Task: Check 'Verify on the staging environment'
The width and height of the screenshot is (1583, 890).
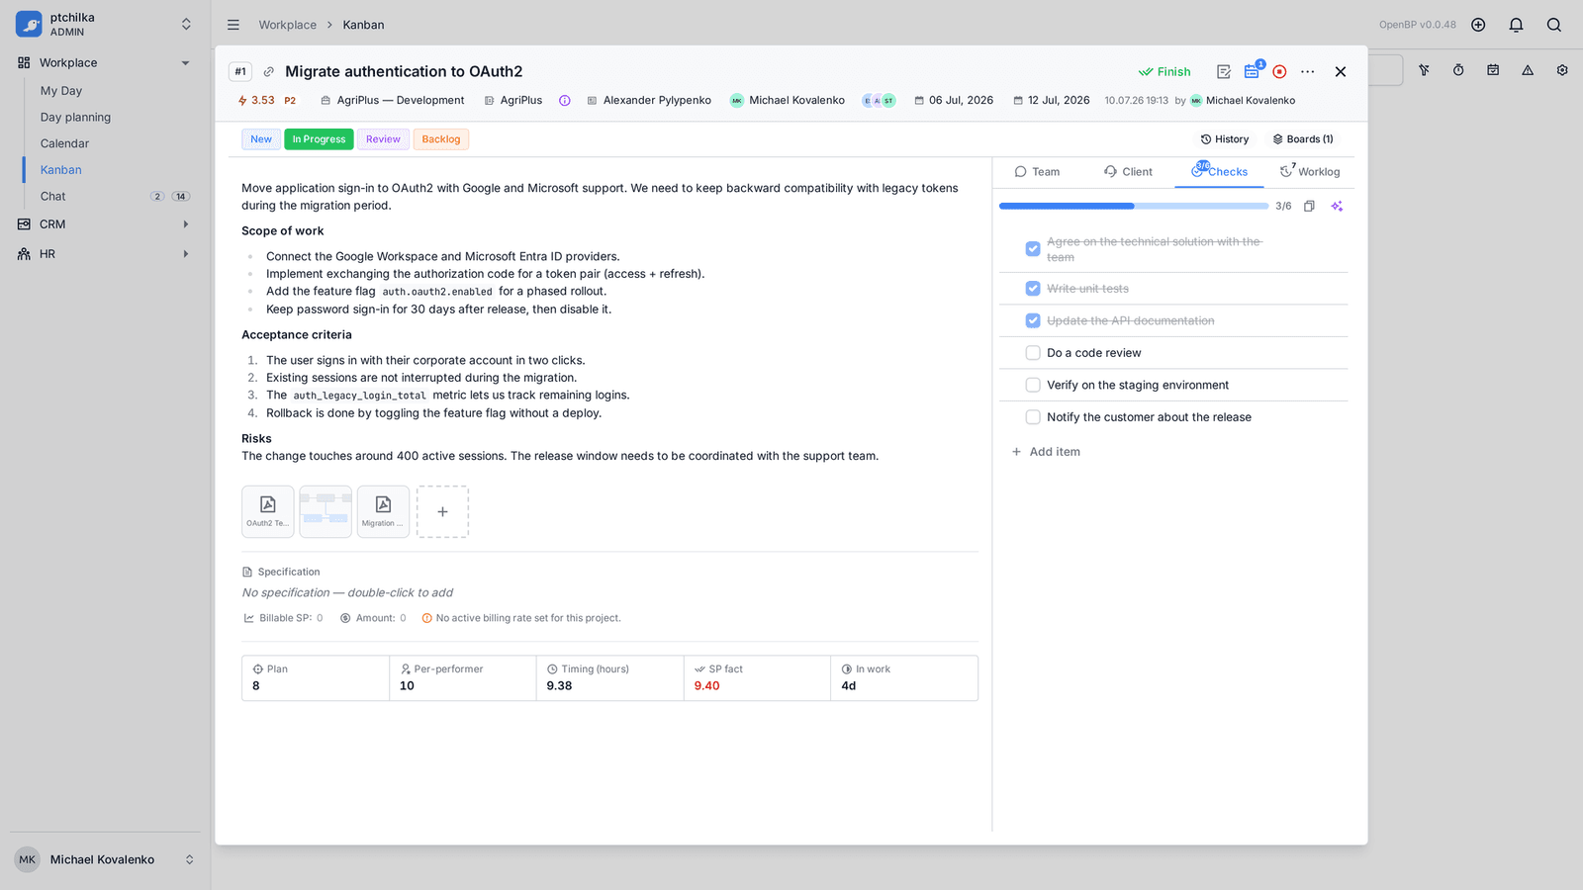Action: pyautogui.click(x=1033, y=385)
